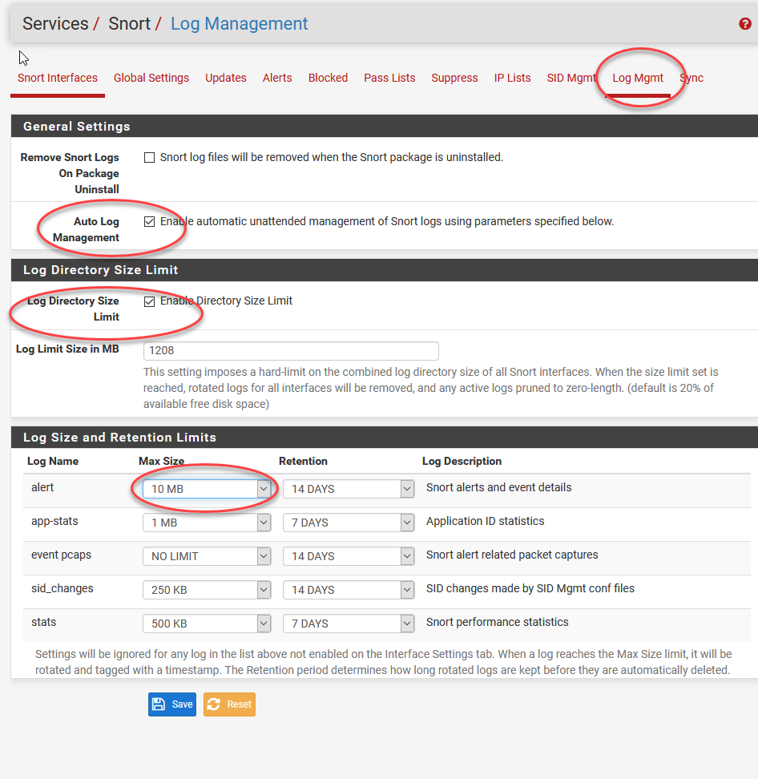Open the alert Max Size dropdown
The height and width of the screenshot is (779, 758).
pyautogui.click(x=207, y=489)
